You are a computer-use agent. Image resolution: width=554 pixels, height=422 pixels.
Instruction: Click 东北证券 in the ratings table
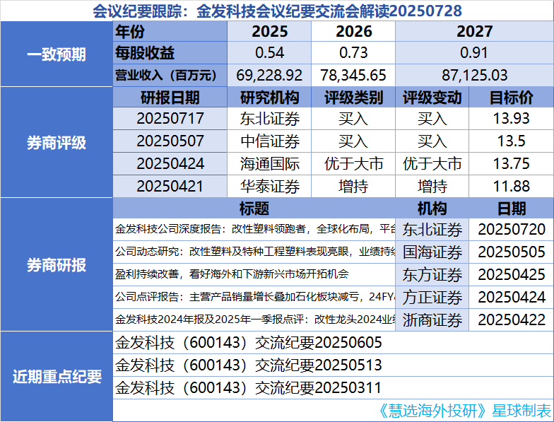[269, 119]
